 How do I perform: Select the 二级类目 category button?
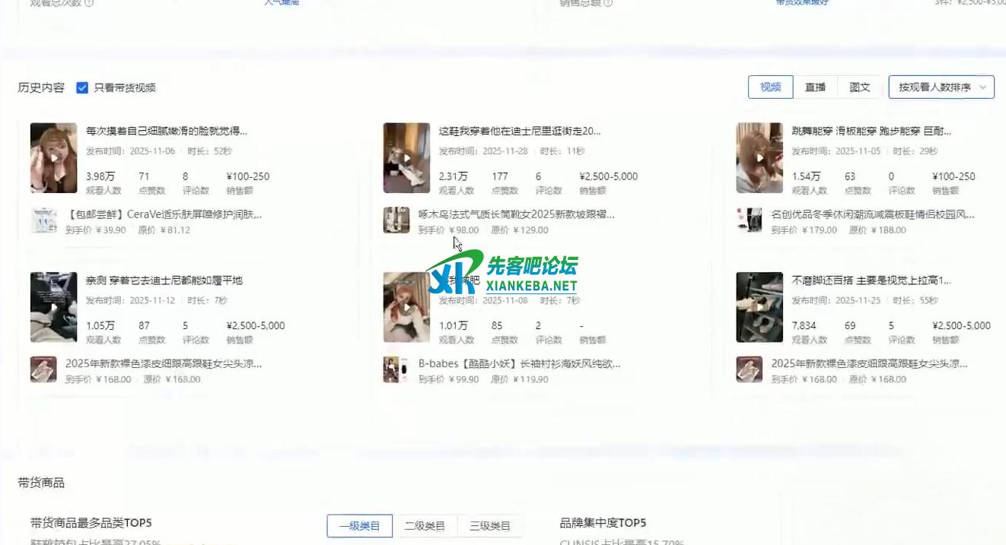tap(425, 525)
